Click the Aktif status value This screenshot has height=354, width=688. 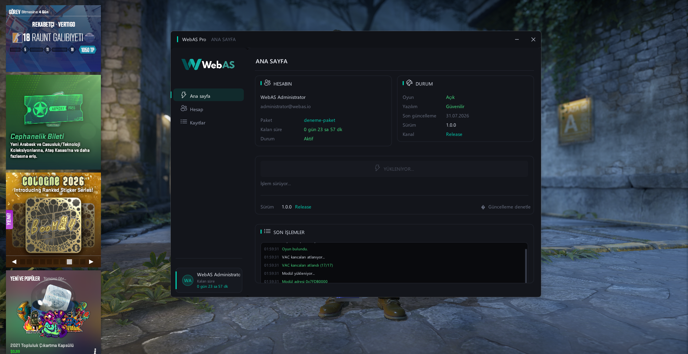(308, 139)
